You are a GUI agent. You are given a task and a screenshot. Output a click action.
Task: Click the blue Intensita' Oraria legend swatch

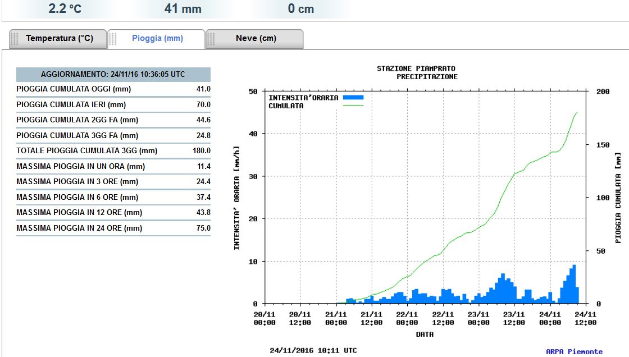tap(353, 97)
